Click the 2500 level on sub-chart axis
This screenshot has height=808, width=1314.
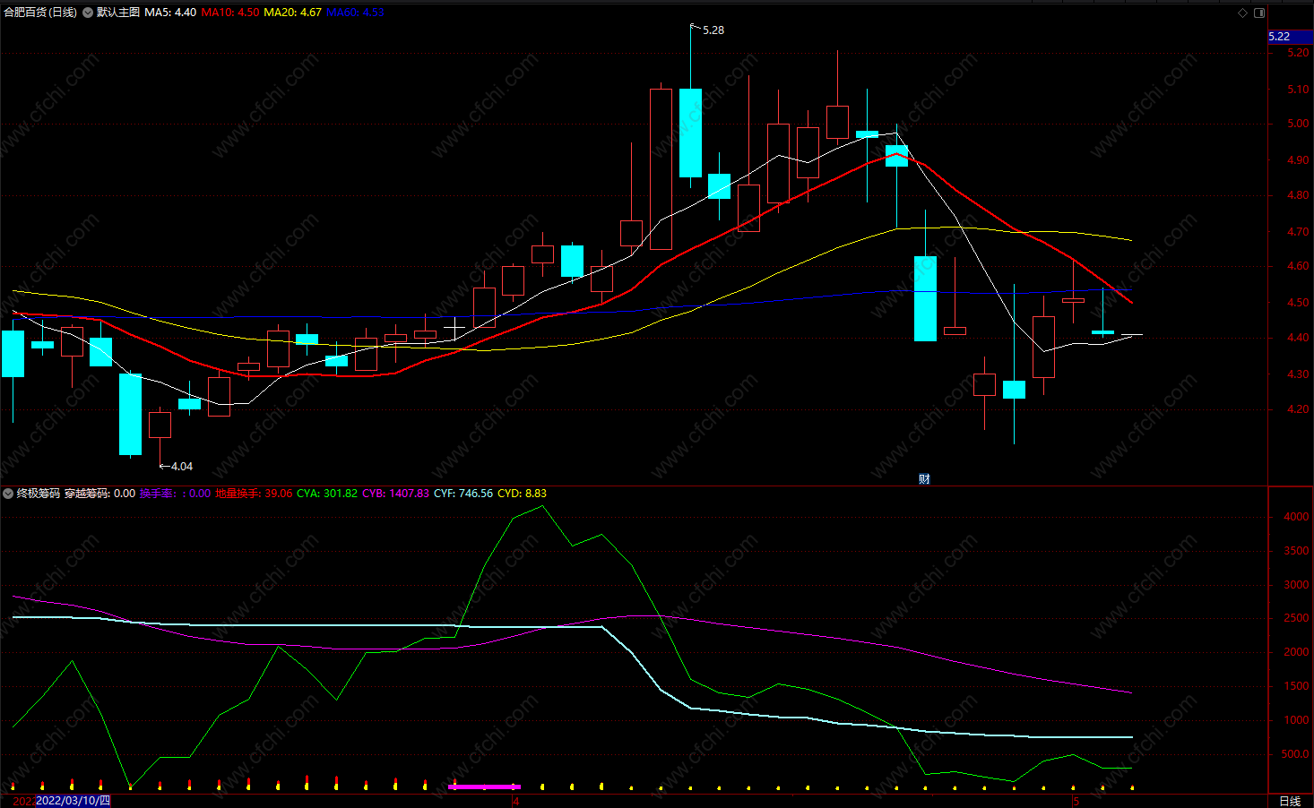(1296, 619)
